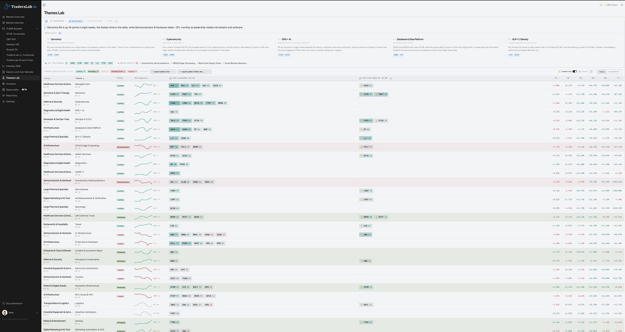Click the NET chip in CDN & Edge Computing row
Screen dimensions: 625x332
coord(174,147)
